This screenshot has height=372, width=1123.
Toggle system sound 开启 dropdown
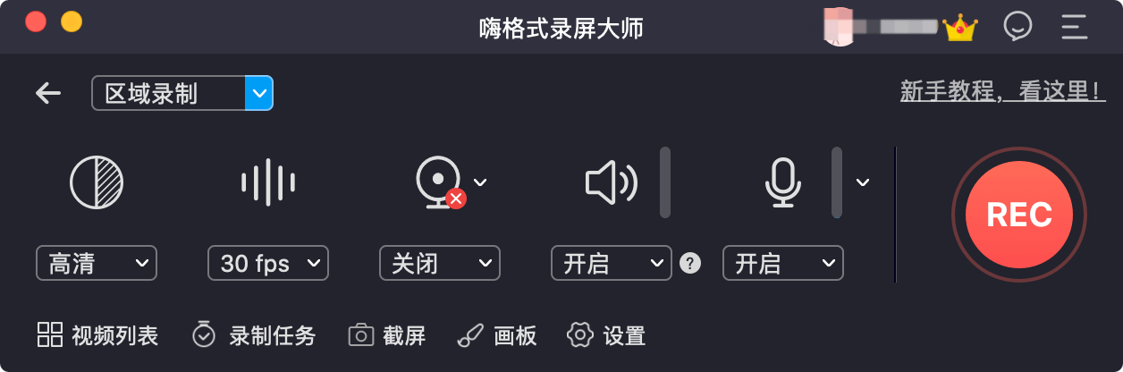(x=612, y=263)
